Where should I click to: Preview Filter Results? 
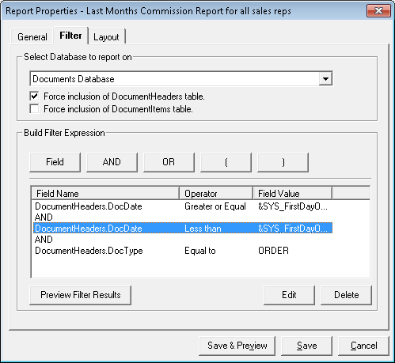(80, 295)
